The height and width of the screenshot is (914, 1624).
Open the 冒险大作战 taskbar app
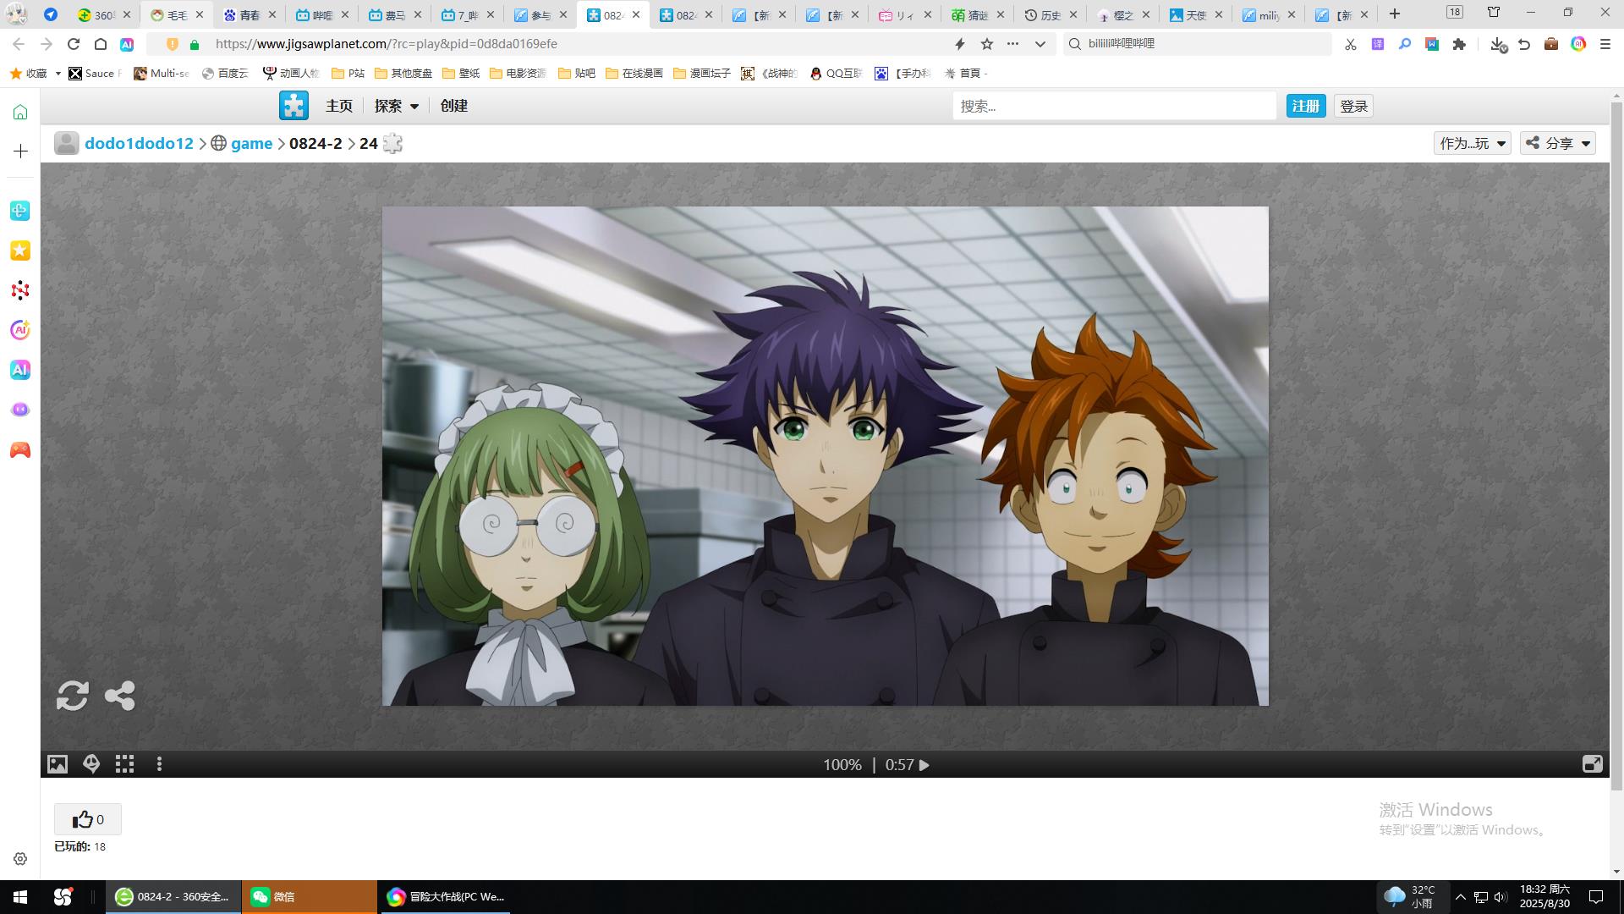(444, 896)
